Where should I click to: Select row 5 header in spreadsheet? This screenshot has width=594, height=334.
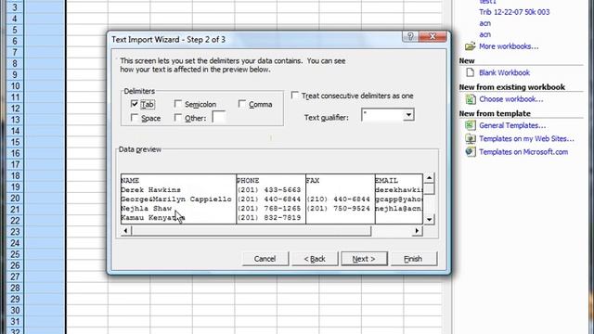[x=15, y=30]
